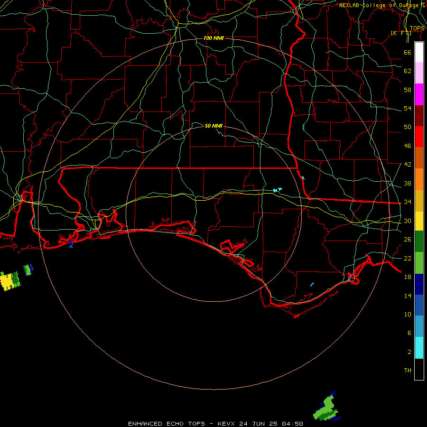Click the 'ENHANCED ECHO TOPS' title text
The height and width of the screenshot is (427, 427).
coord(166,424)
